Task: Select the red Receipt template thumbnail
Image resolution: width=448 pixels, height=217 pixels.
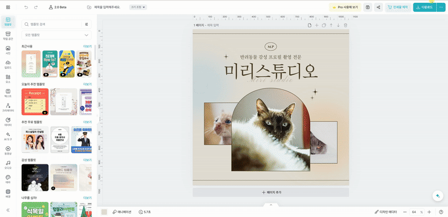Action: [x=35, y=102]
